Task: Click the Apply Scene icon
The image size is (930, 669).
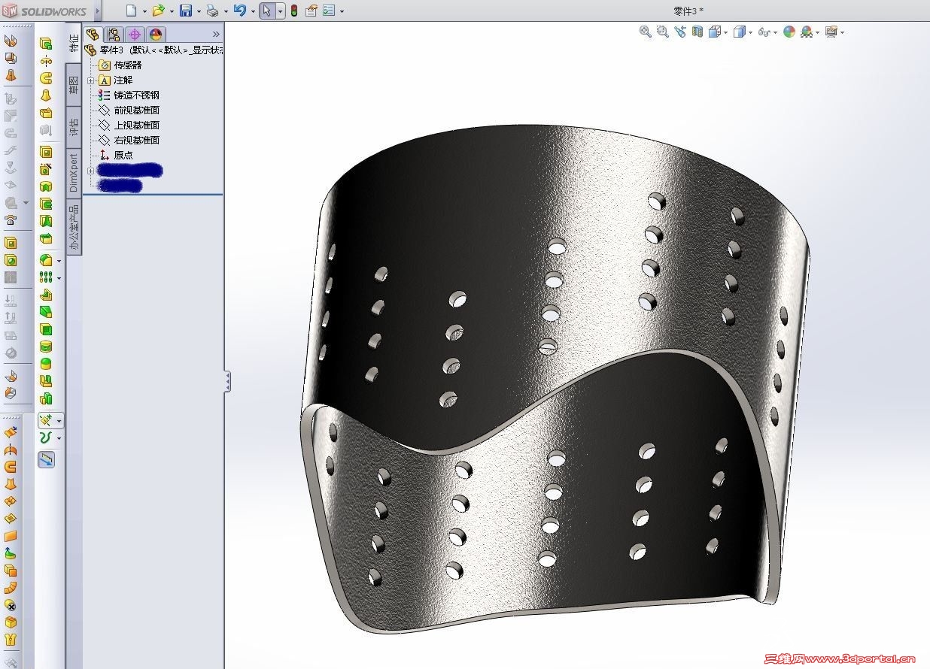Action: click(x=807, y=32)
